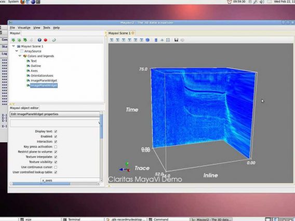Enable Key press activation
The width and height of the screenshot is (295, 221).
(56, 147)
